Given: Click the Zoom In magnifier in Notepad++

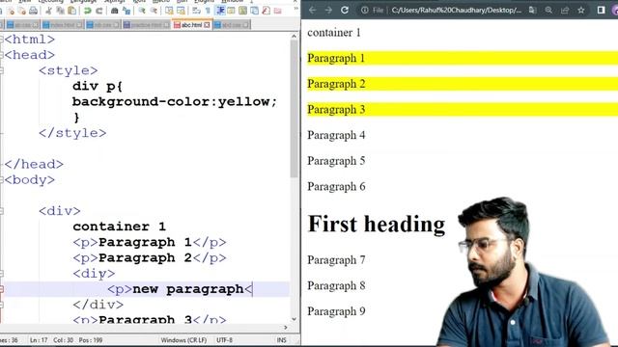Looking at the screenshot, I should pos(142,11).
